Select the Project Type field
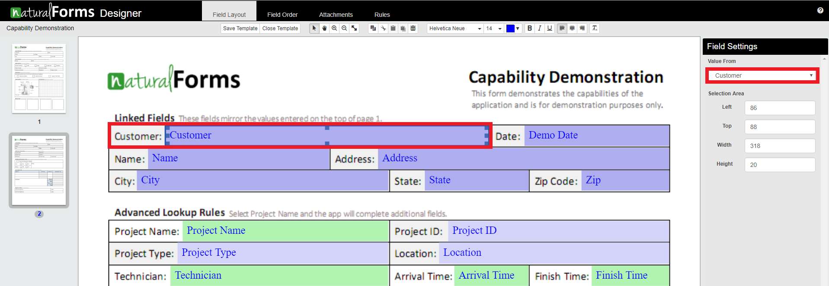This screenshot has width=829, height=286. click(283, 253)
